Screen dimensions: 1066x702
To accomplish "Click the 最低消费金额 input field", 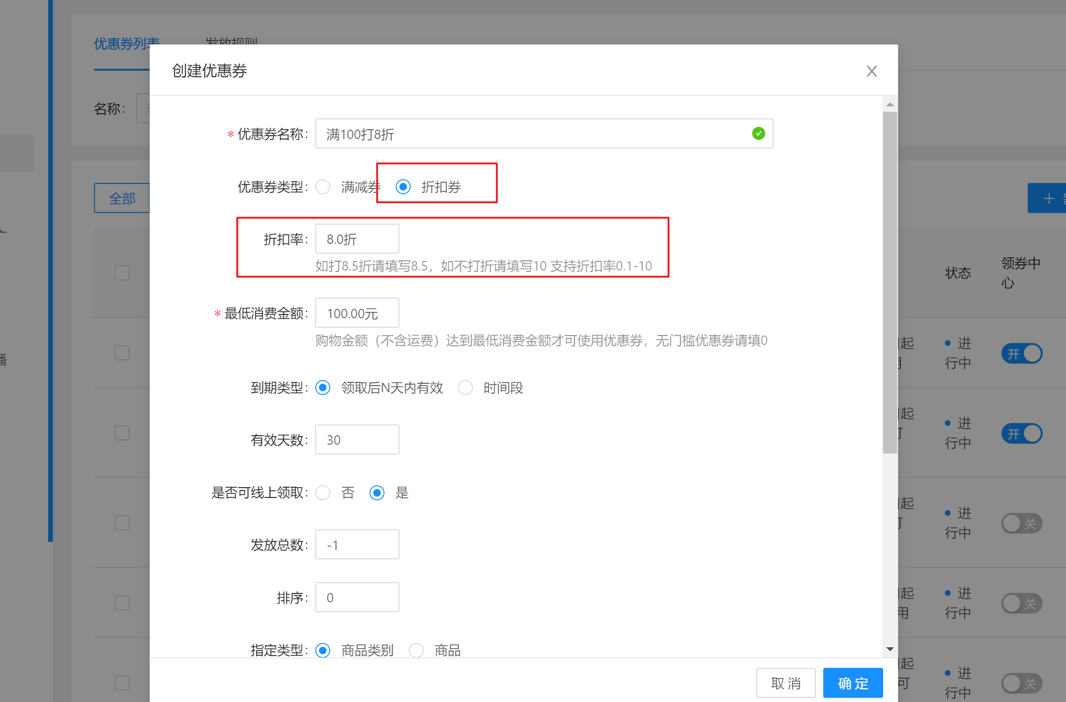I will (x=357, y=313).
